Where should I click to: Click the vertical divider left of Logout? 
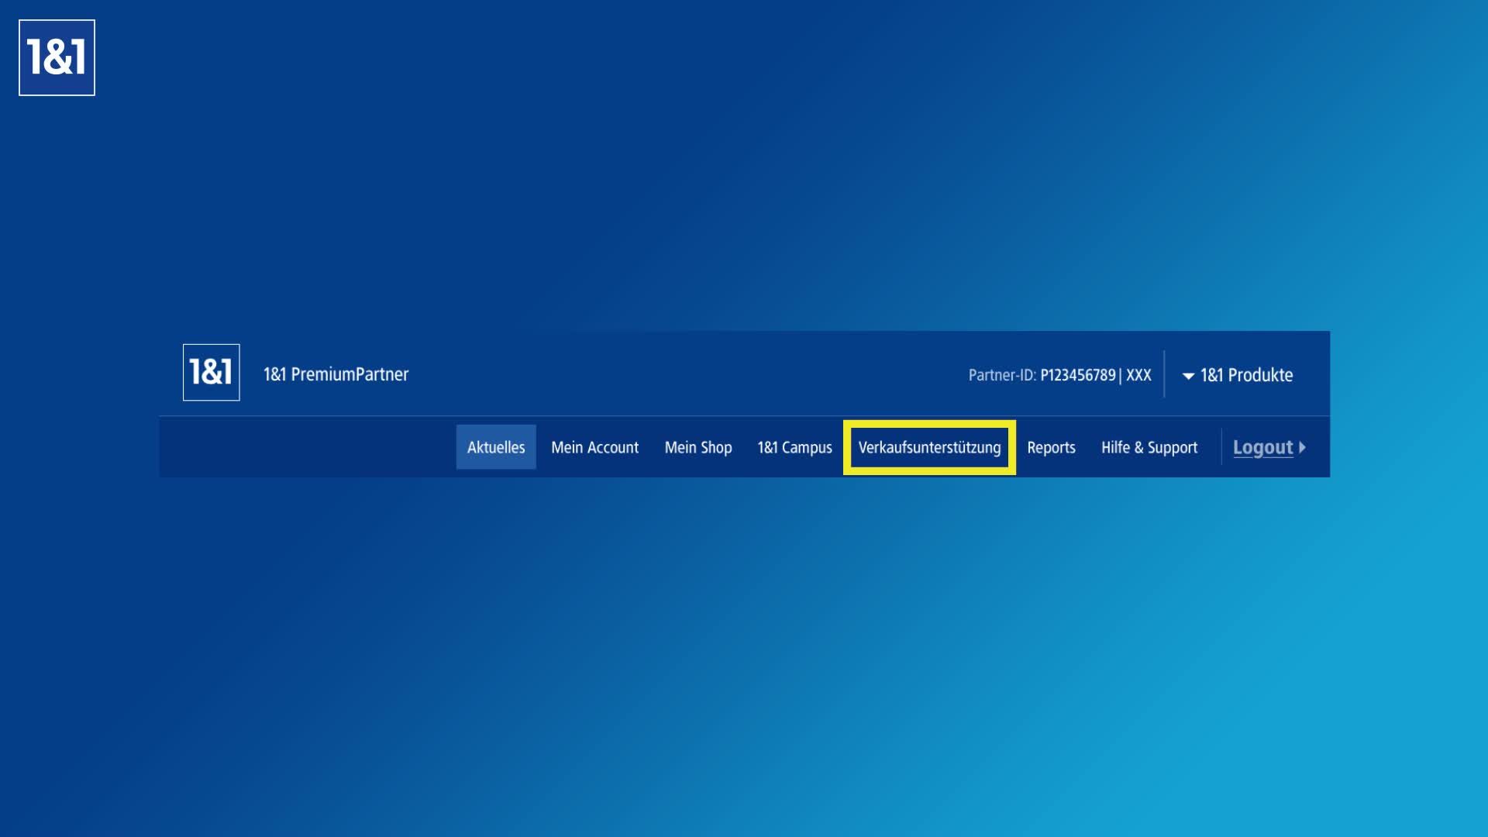tap(1221, 447)
